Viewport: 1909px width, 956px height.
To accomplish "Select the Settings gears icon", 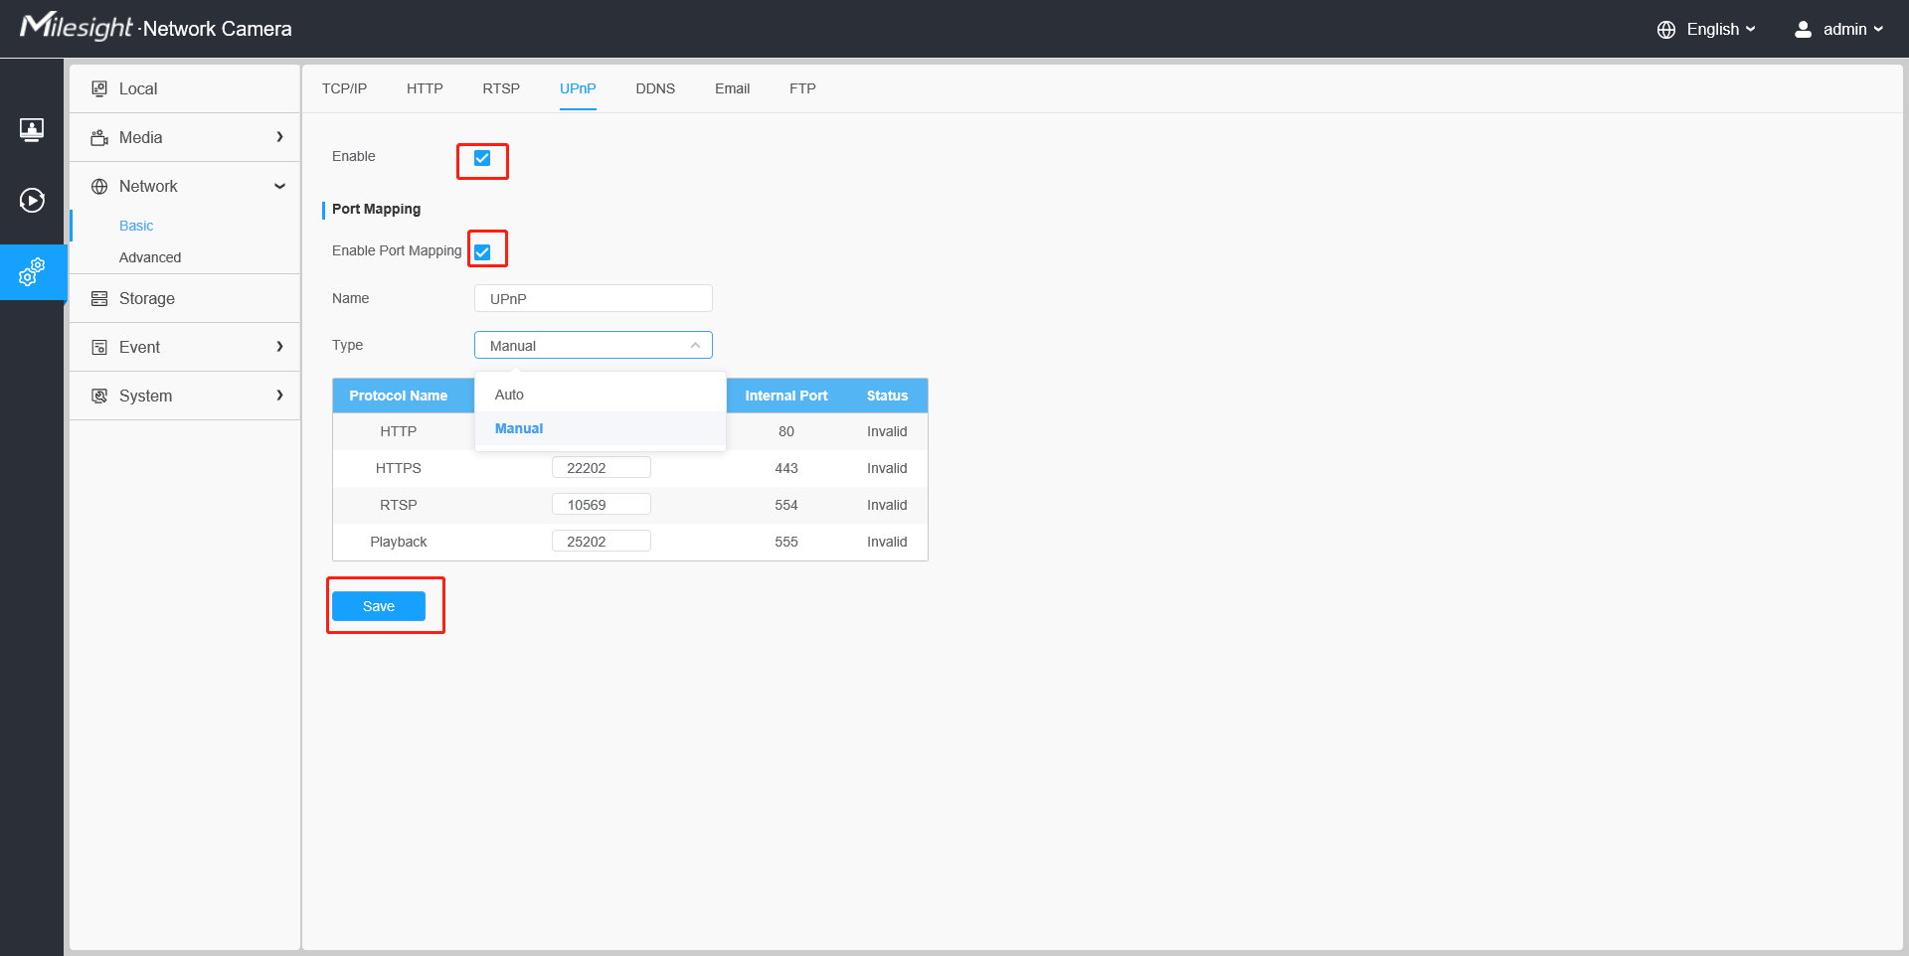I will coord(32,271).
